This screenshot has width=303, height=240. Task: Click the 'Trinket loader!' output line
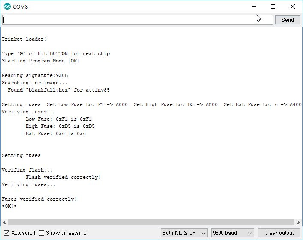click(24, 39)
